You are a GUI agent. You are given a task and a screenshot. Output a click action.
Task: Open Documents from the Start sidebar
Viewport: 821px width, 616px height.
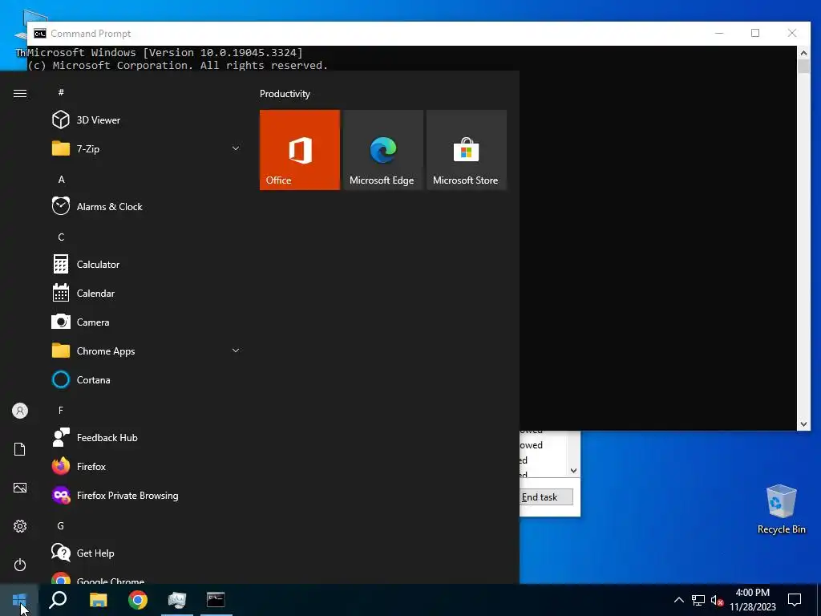click(20, 449)
